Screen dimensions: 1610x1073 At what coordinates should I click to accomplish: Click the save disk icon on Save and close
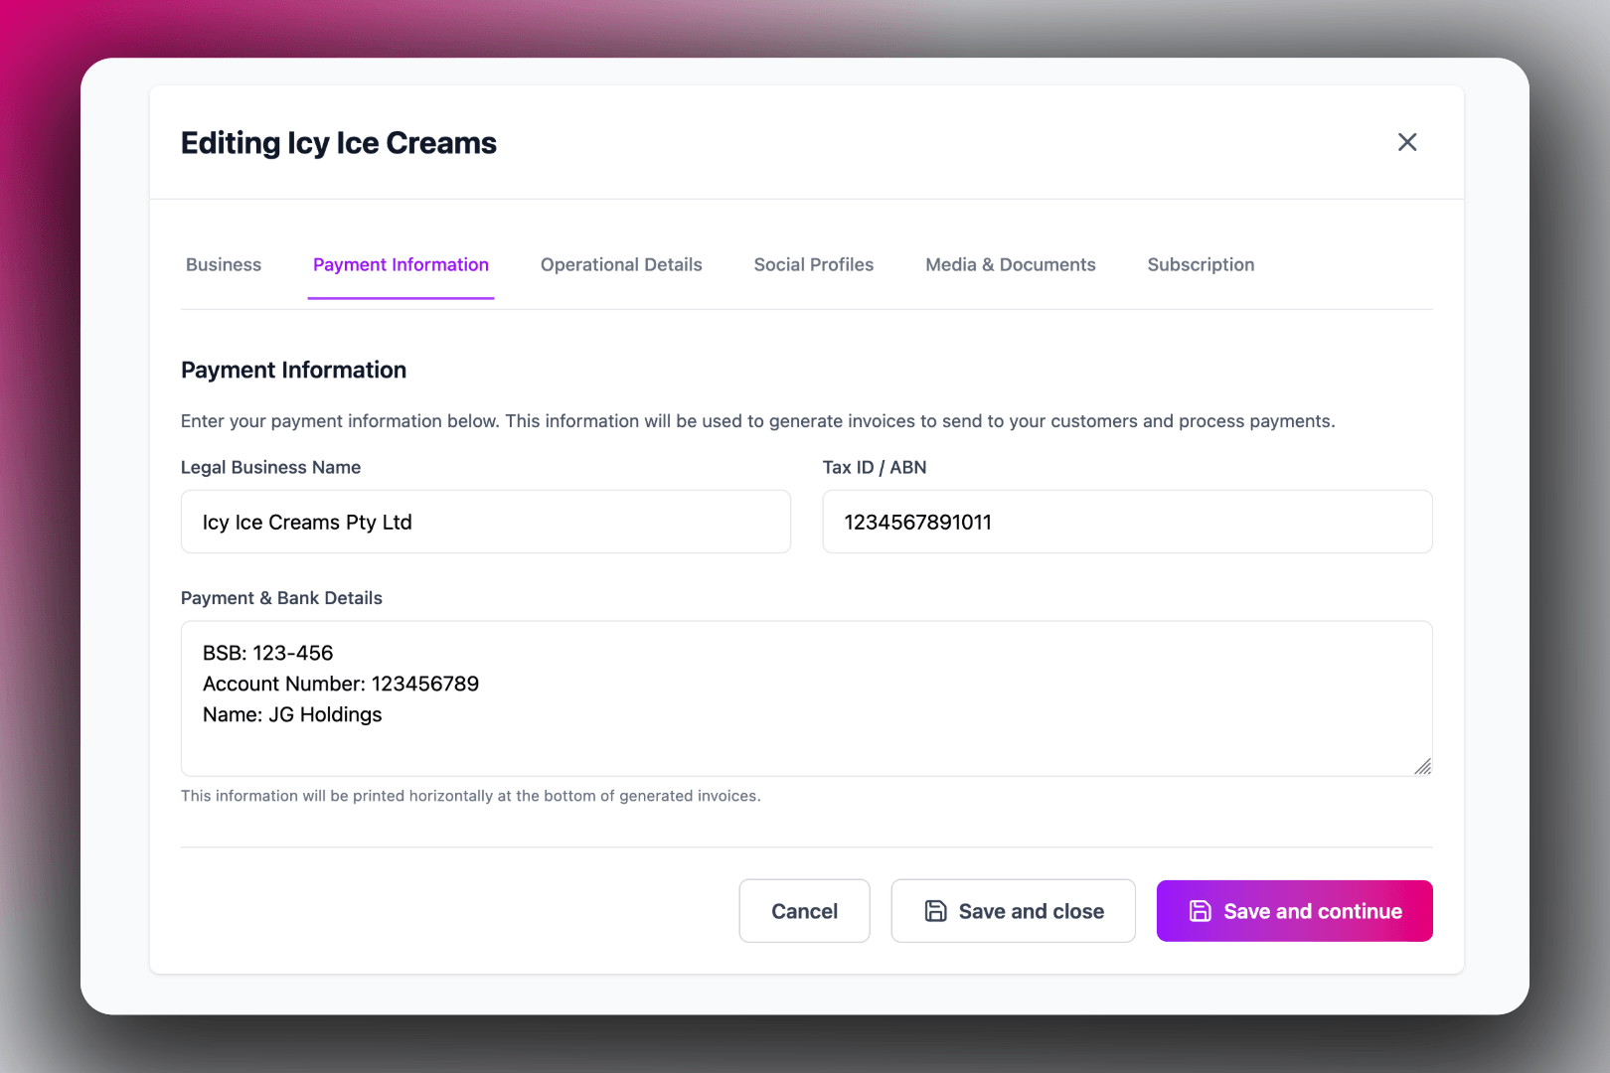[935, 910]
